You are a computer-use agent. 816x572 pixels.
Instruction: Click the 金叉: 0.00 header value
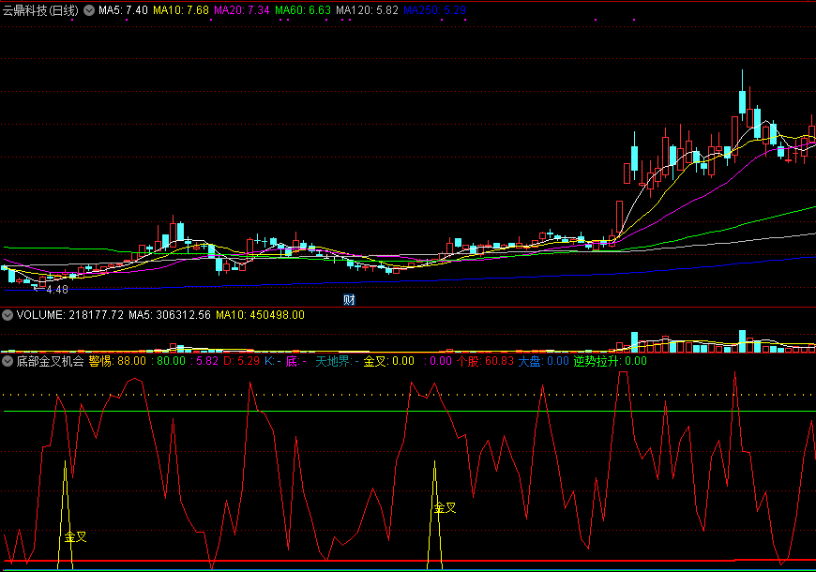pyautogui.click(x=388, y=361)
